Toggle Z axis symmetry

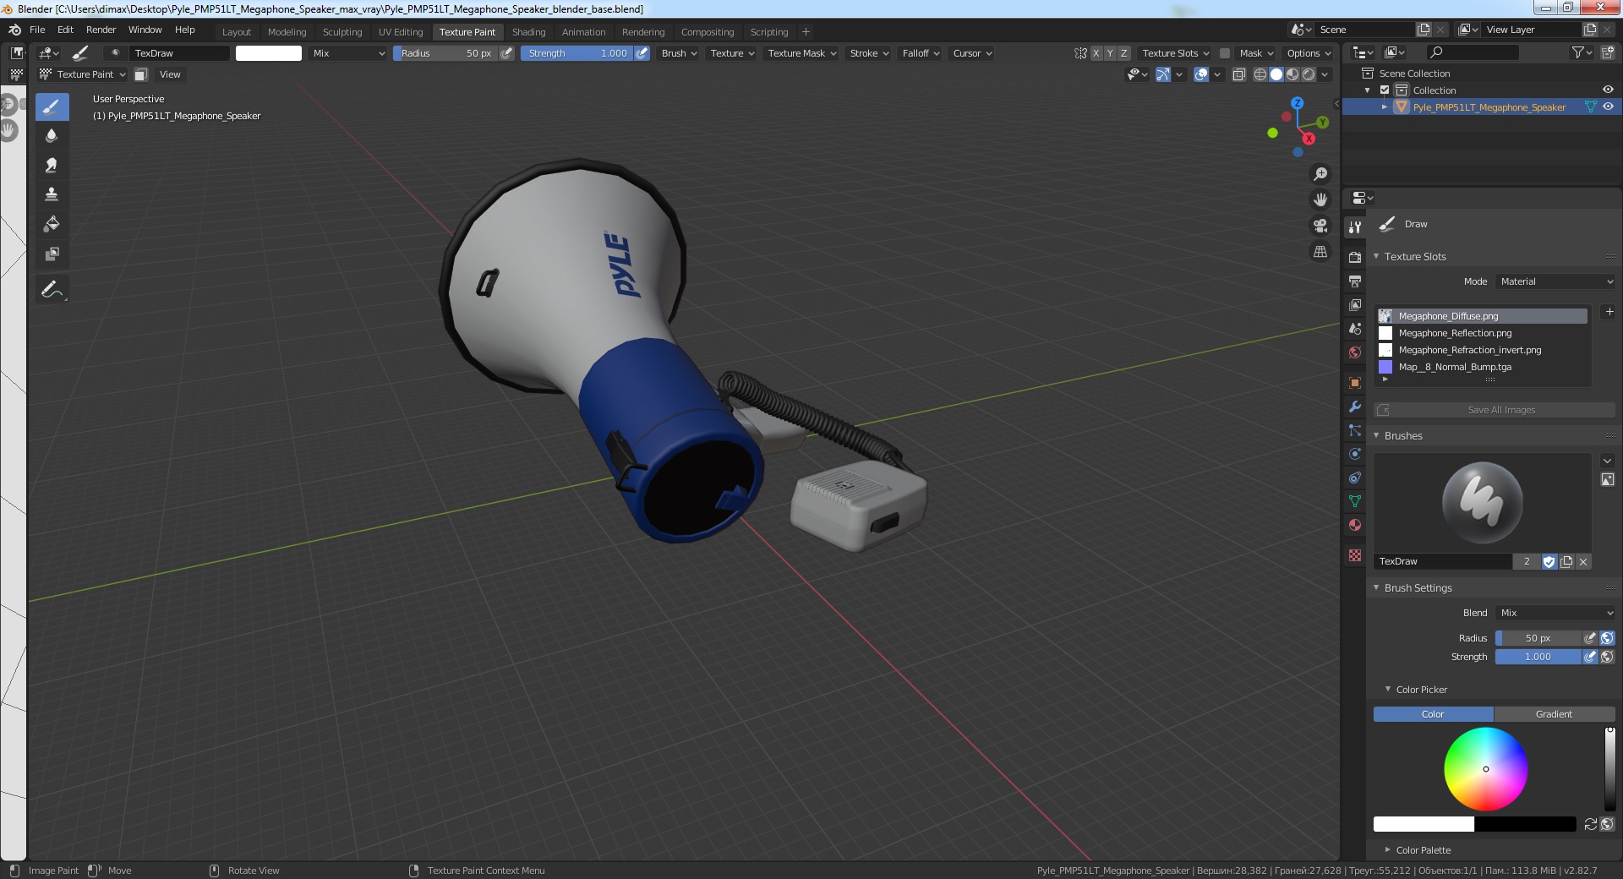1124,53
